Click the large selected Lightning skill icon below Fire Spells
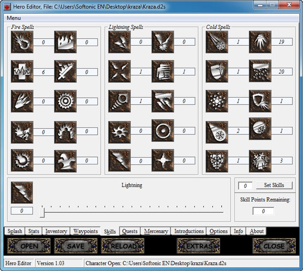This screenshot has height=271, width=303. pyautogui.click(x=22, y=192)
